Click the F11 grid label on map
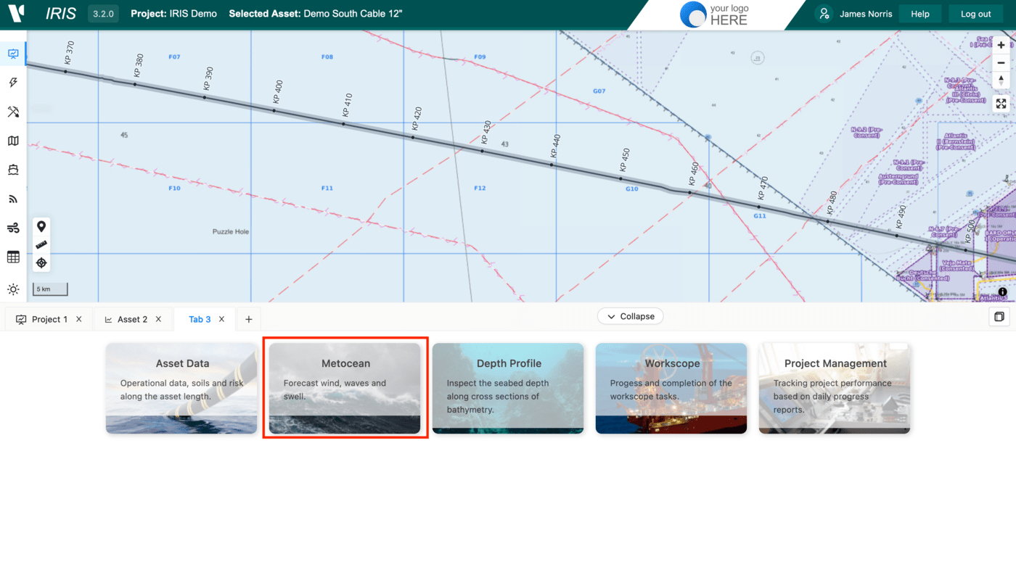The image size is (1016, 583). (327, 188)
